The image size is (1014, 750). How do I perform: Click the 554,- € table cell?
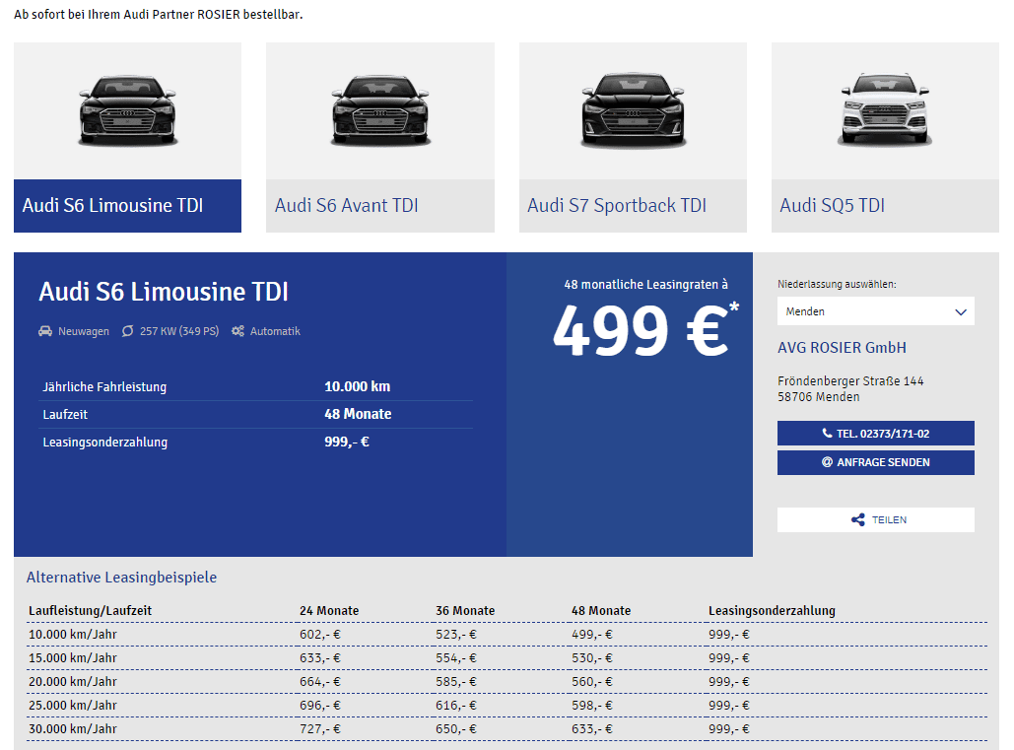point(456,657)
